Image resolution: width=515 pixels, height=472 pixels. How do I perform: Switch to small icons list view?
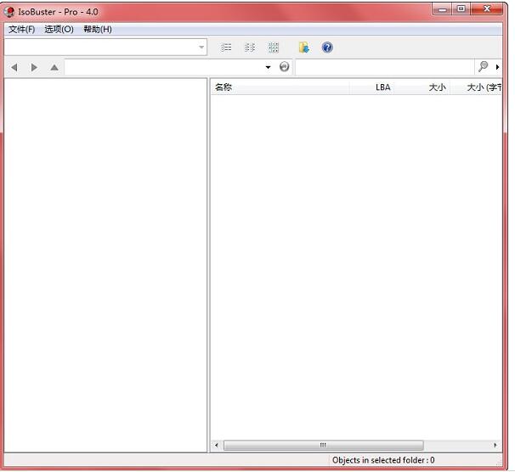pos(250,48)
